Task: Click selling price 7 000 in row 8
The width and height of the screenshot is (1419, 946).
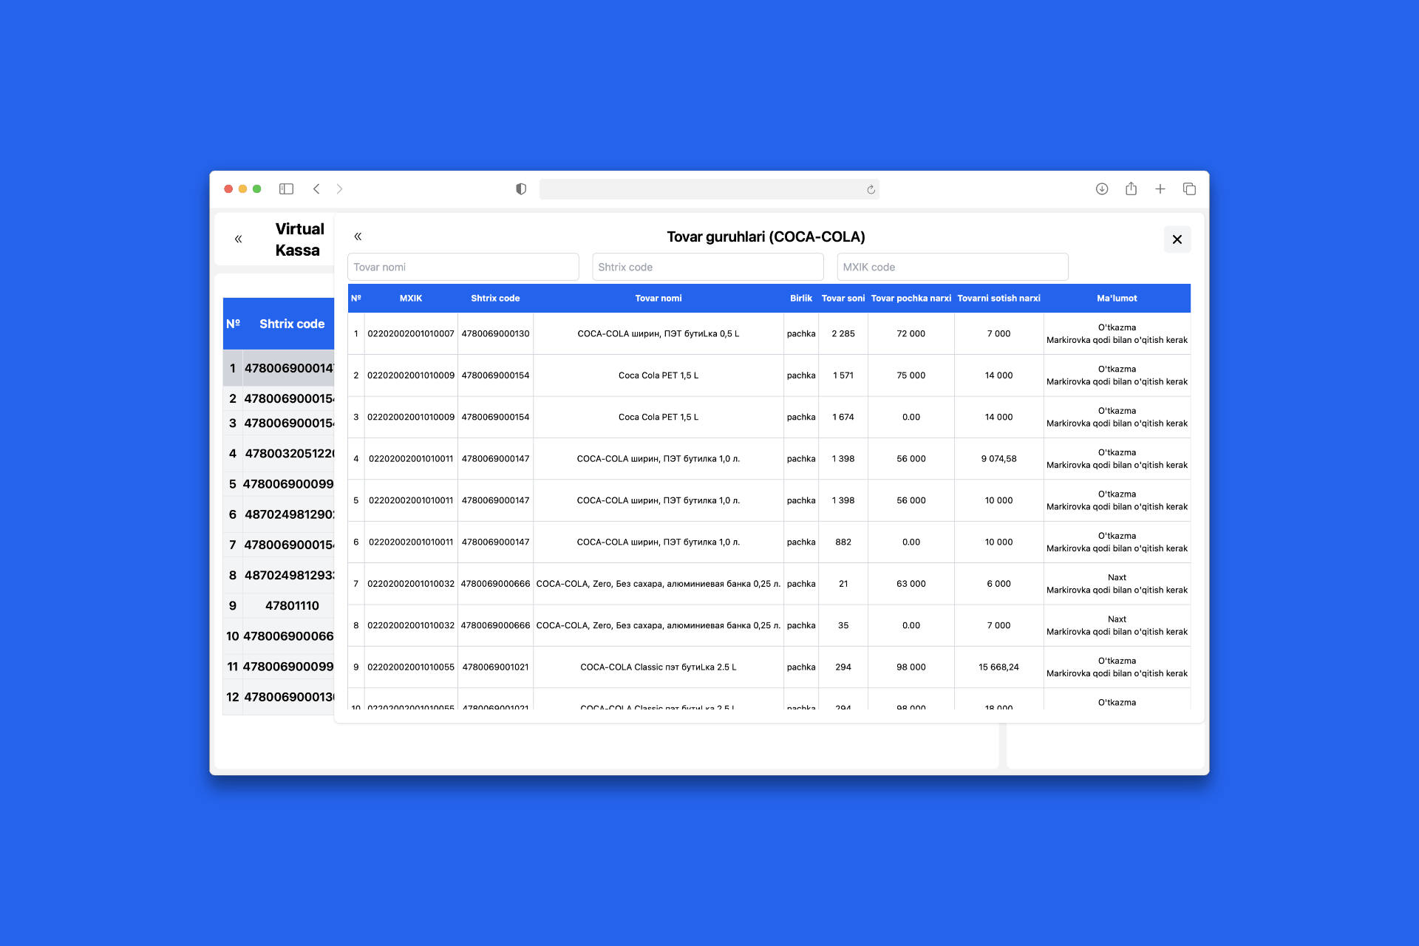Action: [999, 625]
